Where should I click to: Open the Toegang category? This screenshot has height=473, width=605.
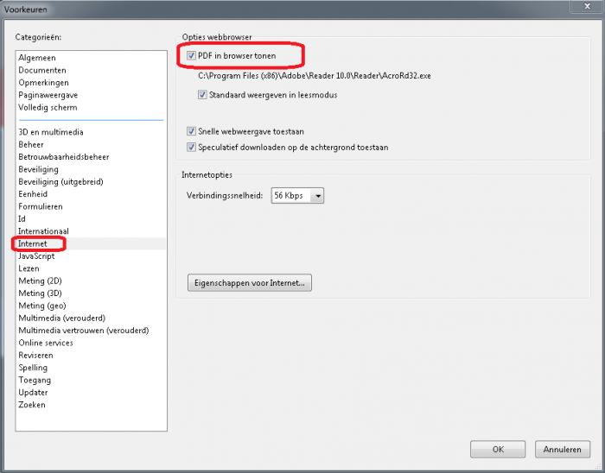tap(35, 380)
